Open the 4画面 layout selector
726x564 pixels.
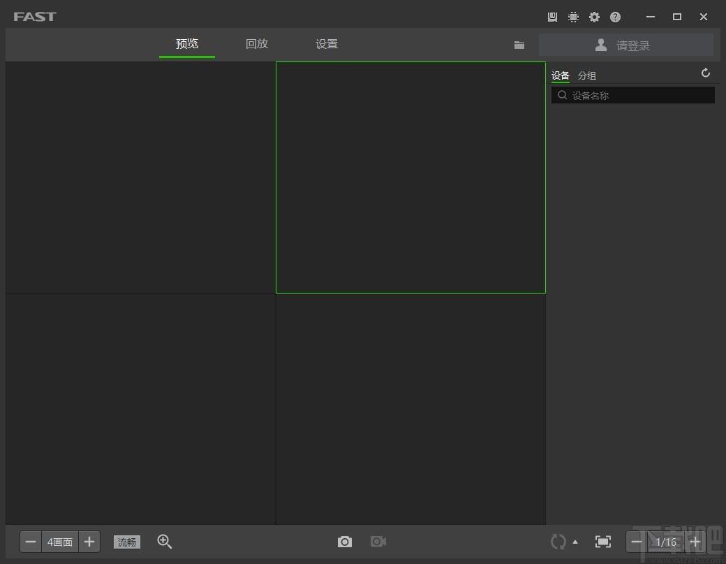click(x=60, y=542)
